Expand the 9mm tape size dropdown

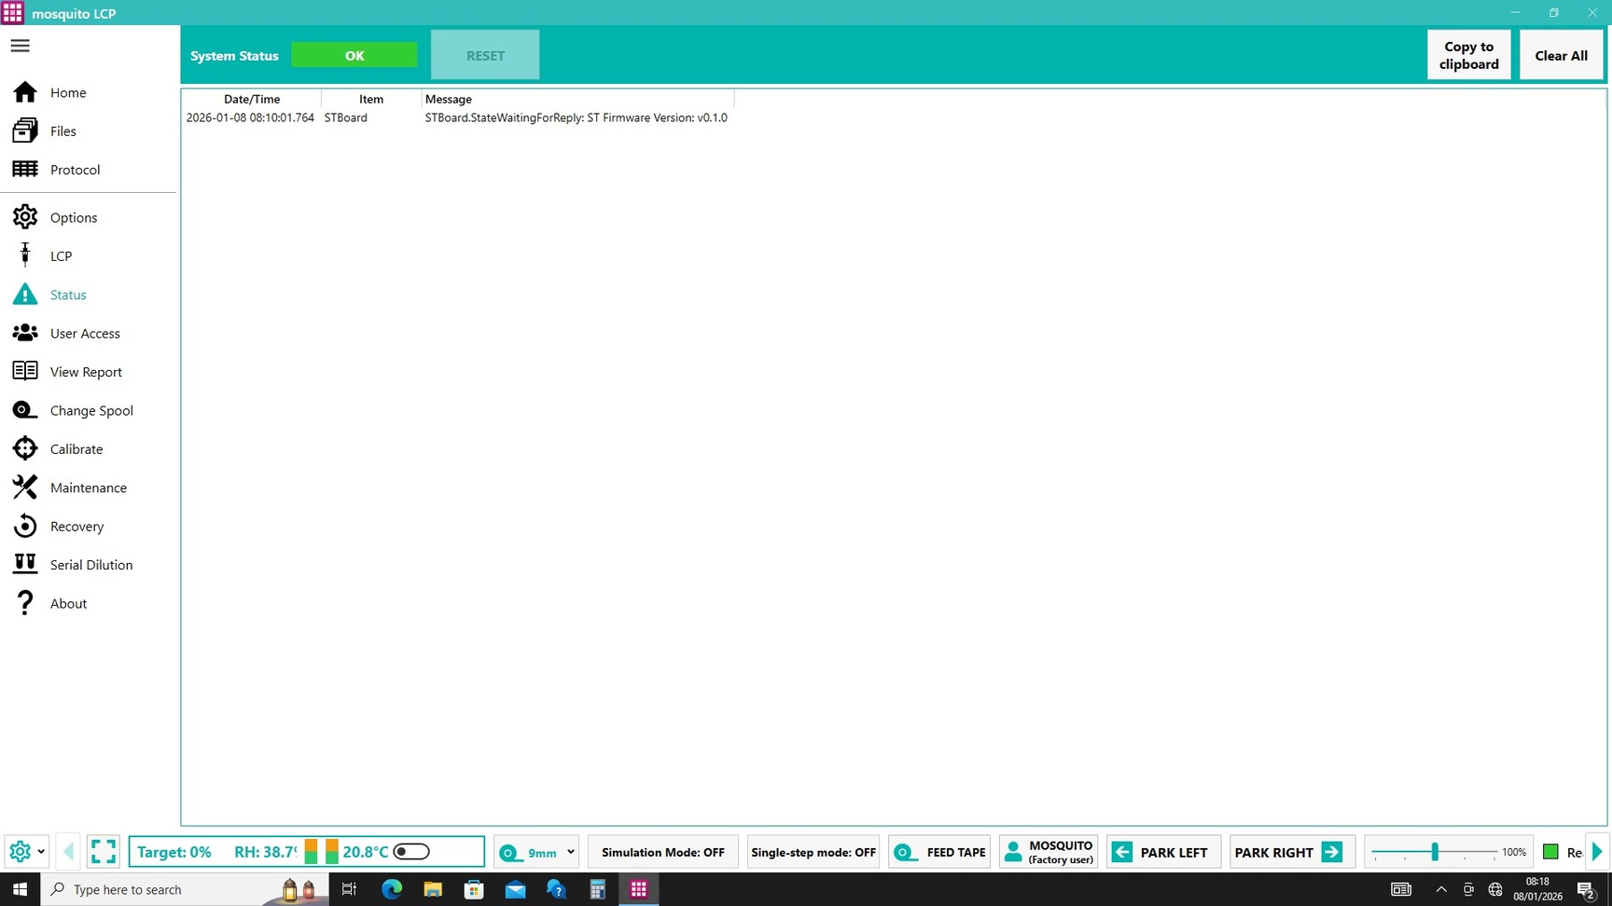[570, 852]
